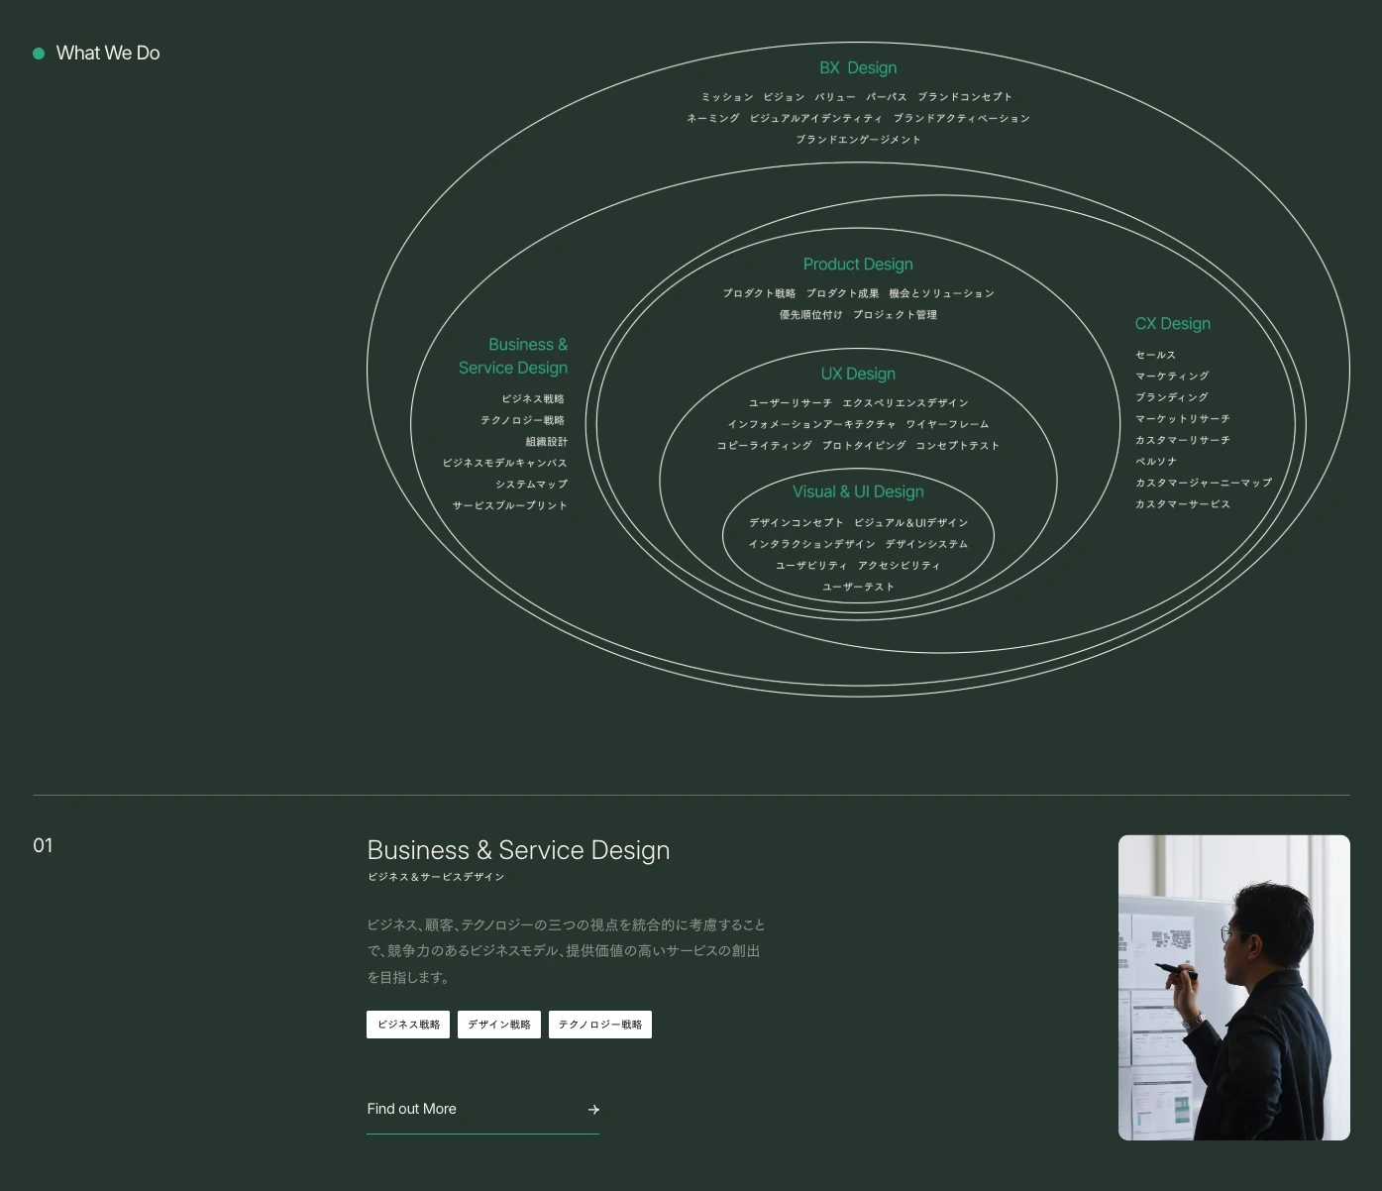Open the Find out More link
The image size is (1382, 1191).
point(412,1109)
